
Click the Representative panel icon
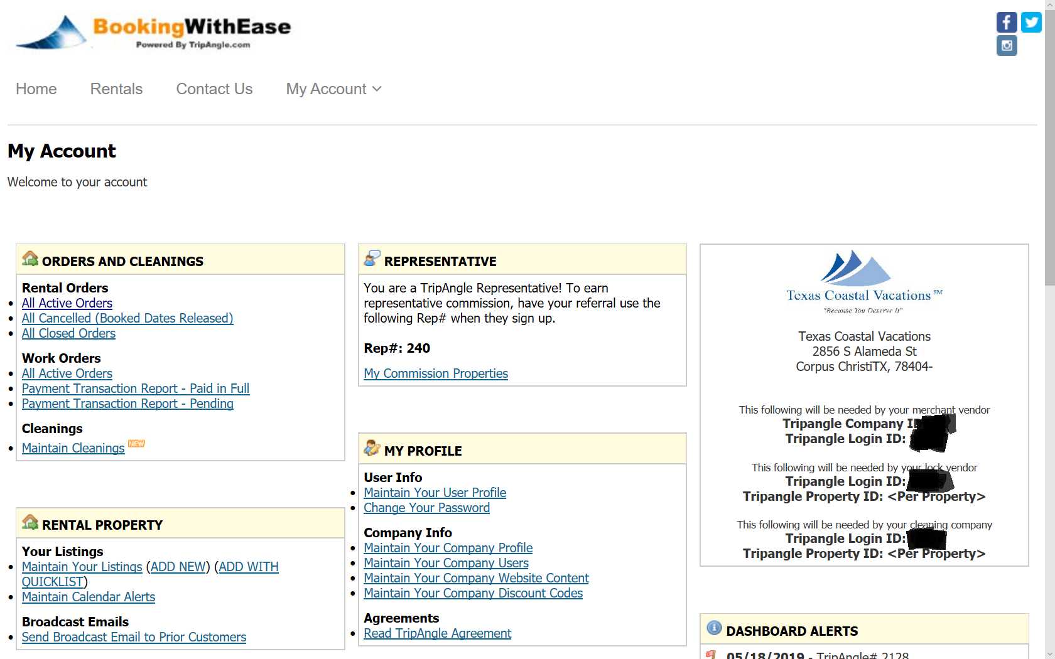tap(372, 258)
